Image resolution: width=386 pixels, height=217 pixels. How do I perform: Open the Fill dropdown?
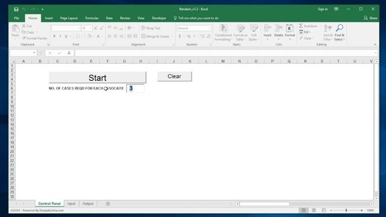click(305, 32)
